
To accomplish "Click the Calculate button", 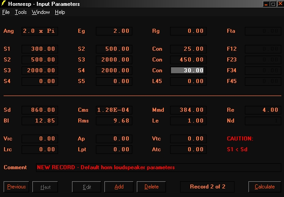I will pyautogui.click(x=265, y=187).
